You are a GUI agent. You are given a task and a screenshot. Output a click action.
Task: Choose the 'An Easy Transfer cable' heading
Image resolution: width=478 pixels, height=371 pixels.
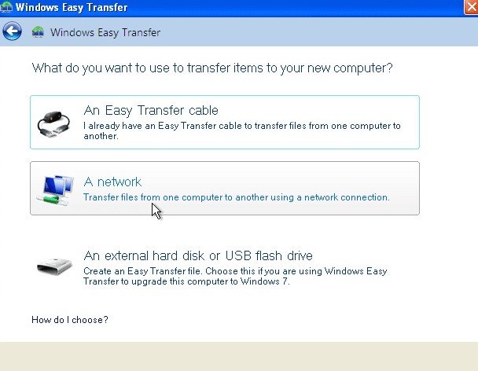point(151,110)
